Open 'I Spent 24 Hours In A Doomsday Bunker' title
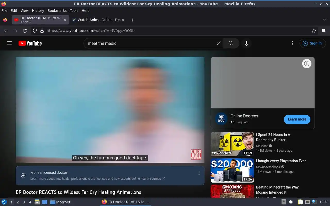Image resolution: width=330 pixels, height=206 pixels. (273, 137)
